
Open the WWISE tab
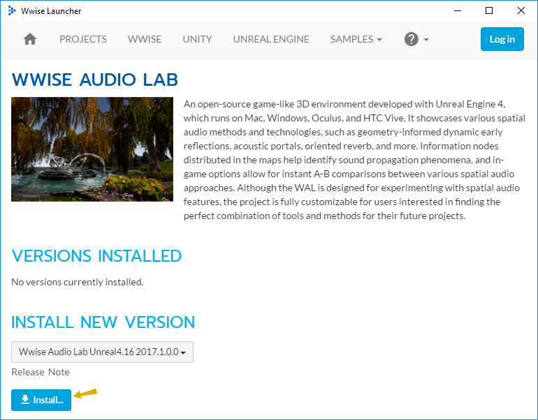click(x=145, y=39)
